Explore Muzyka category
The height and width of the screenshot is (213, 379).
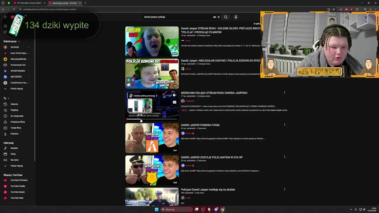pos(14,148)
